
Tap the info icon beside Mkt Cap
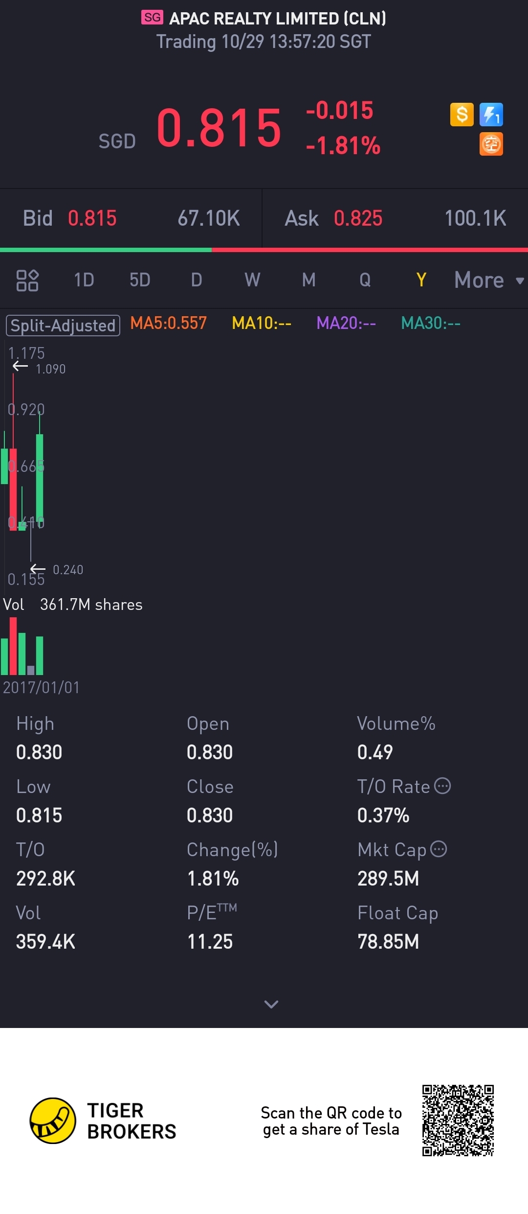(439, 849)
